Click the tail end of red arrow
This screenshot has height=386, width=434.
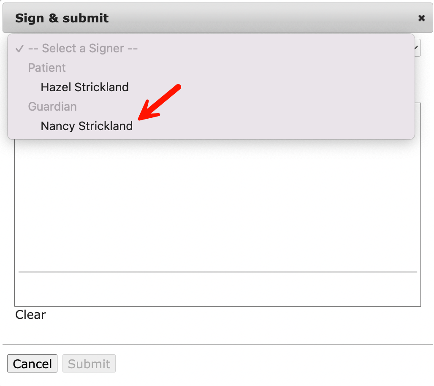tap(179, 87)
